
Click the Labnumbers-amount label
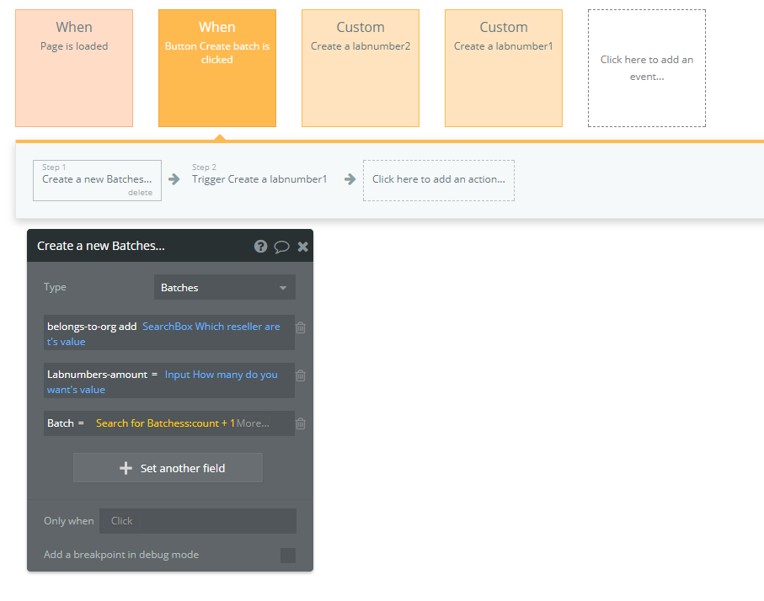(x=97, y=375)
